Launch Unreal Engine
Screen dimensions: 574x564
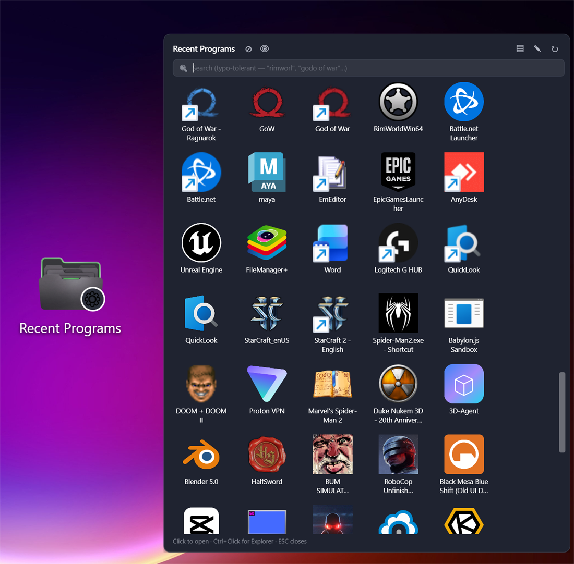click(201, 243)
